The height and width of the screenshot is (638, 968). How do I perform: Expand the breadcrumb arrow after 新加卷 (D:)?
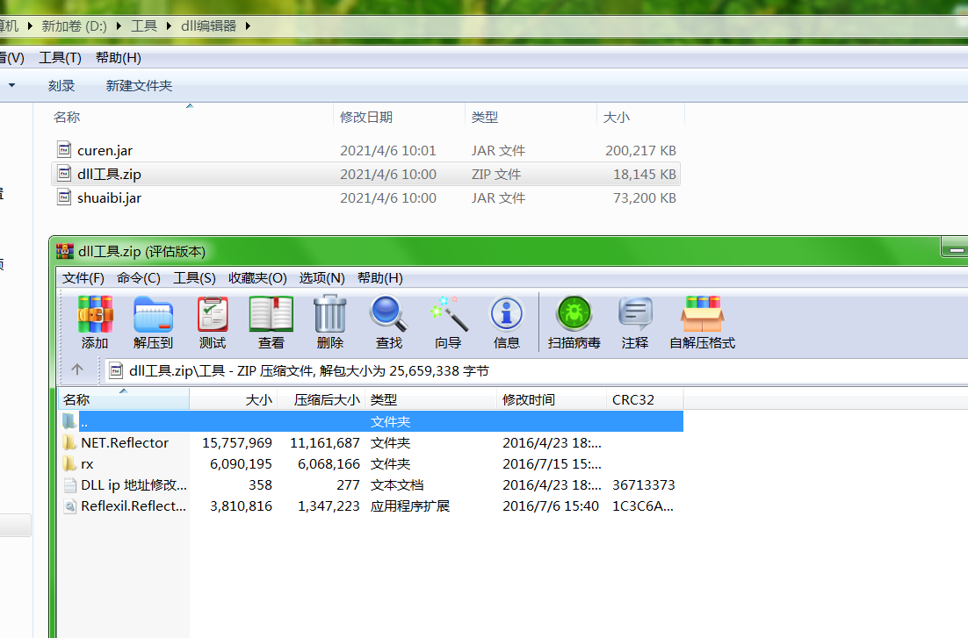[119, 25]
